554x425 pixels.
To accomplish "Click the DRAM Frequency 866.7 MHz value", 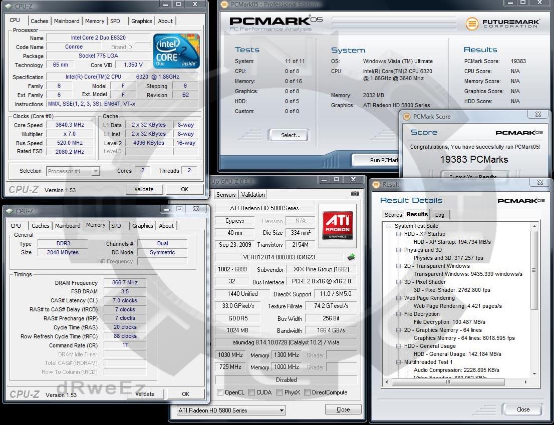I will pyautogui.click(x=125, y=283).
